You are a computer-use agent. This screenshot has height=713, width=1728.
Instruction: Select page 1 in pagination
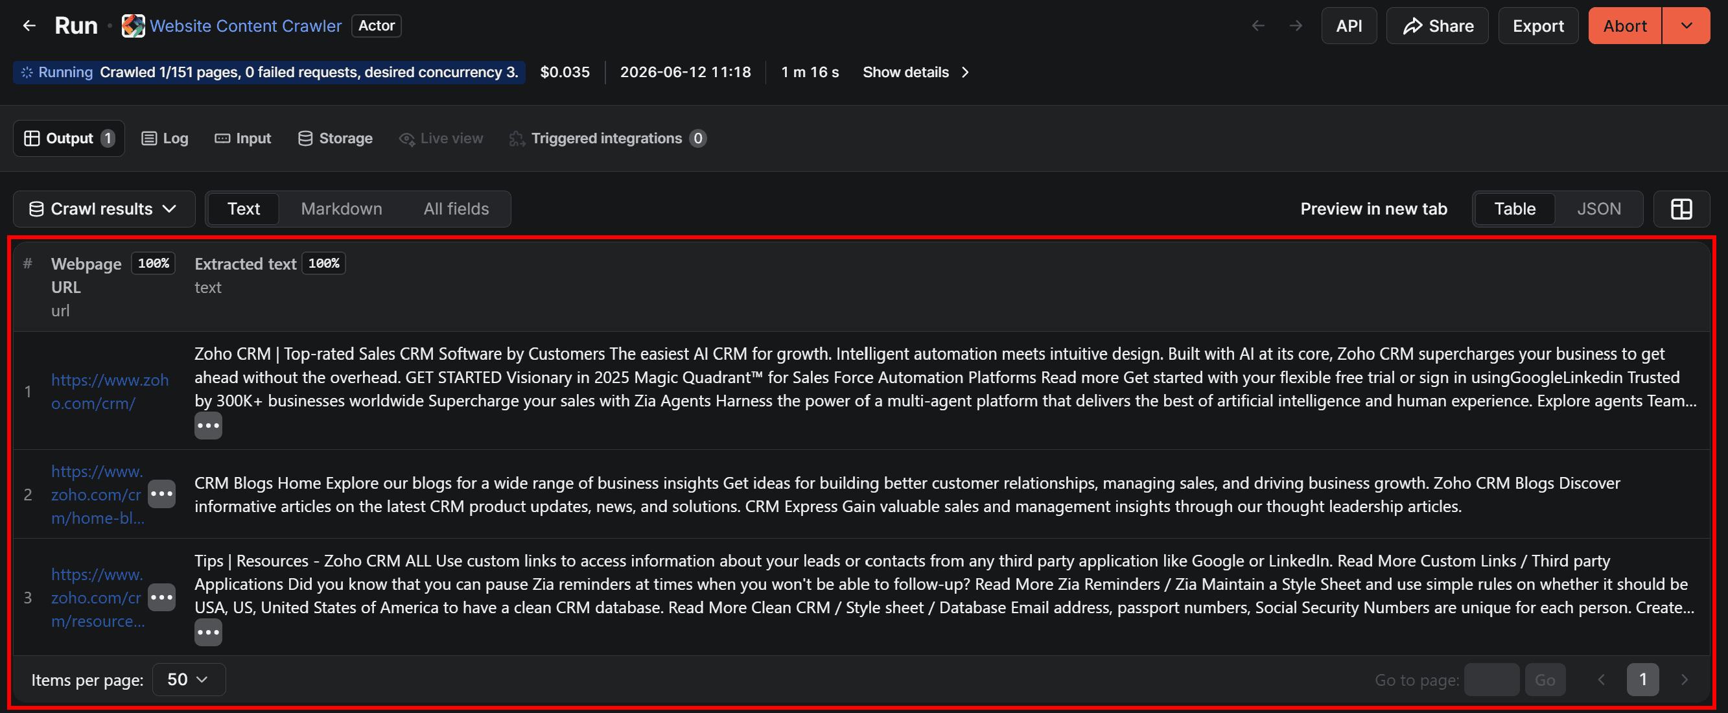tap(1643, 679)
